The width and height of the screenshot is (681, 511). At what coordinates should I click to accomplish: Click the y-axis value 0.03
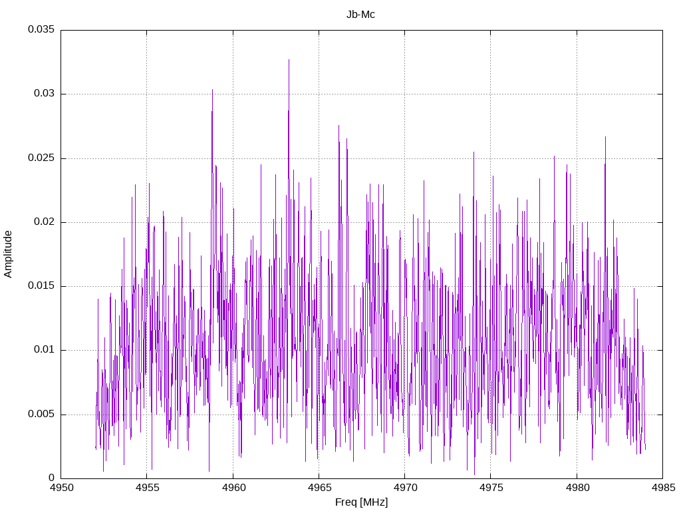[45, 93]
